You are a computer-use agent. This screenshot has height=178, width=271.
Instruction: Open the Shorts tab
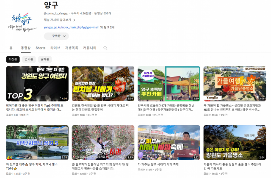(40, 48)
